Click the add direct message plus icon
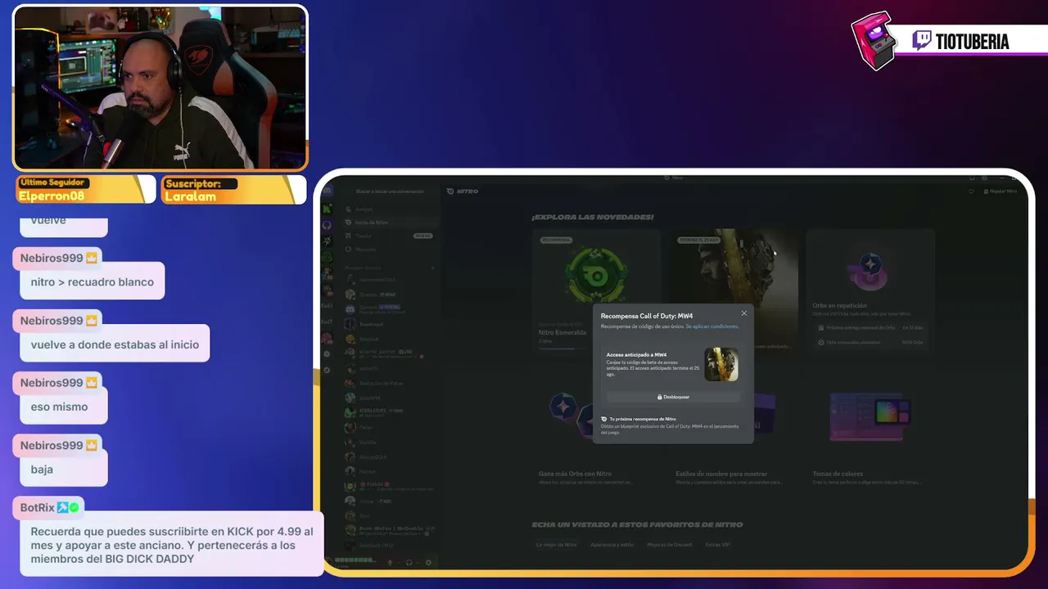Screen dimensions: 1048x589 [432, 268]
